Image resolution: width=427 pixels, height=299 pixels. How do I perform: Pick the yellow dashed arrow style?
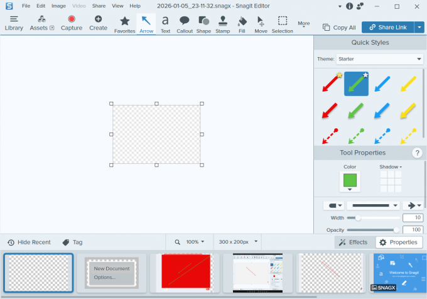coord(408,136)
